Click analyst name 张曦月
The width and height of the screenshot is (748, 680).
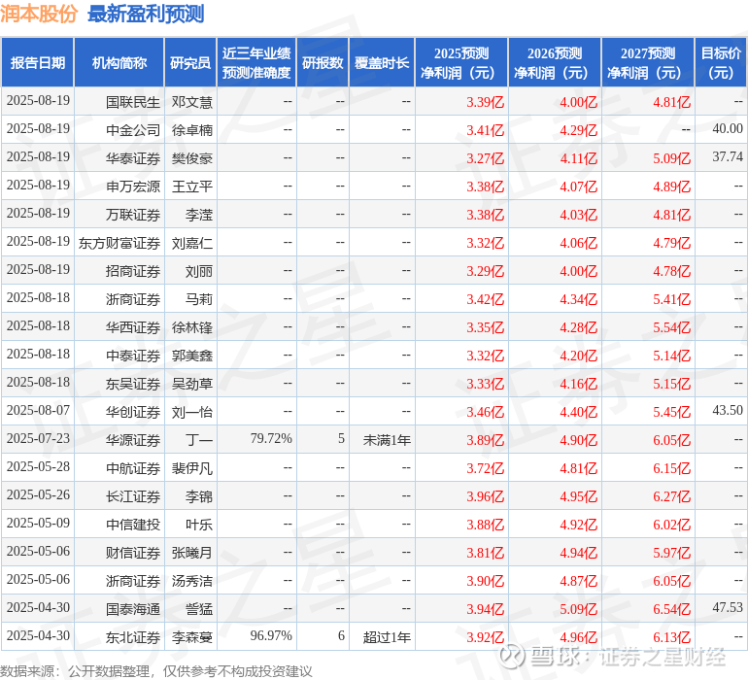[x=191, y=552]
